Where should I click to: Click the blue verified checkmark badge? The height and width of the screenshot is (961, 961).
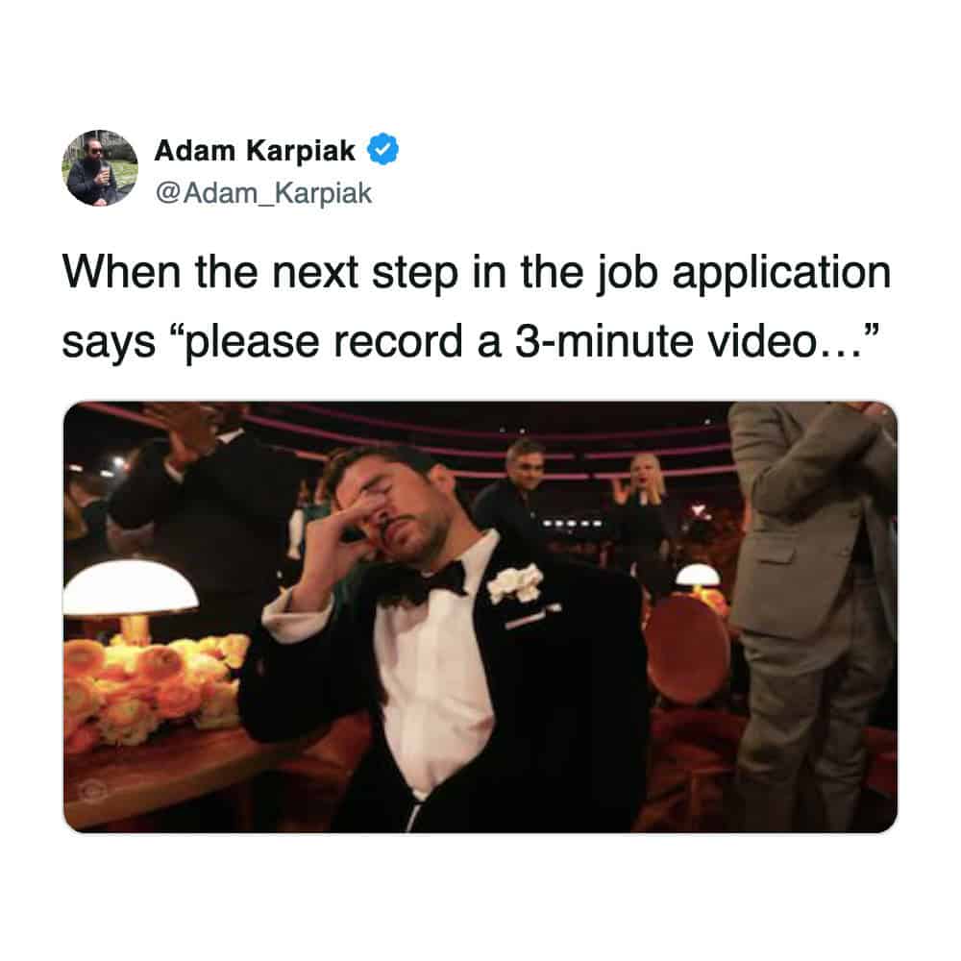point(383,149)
